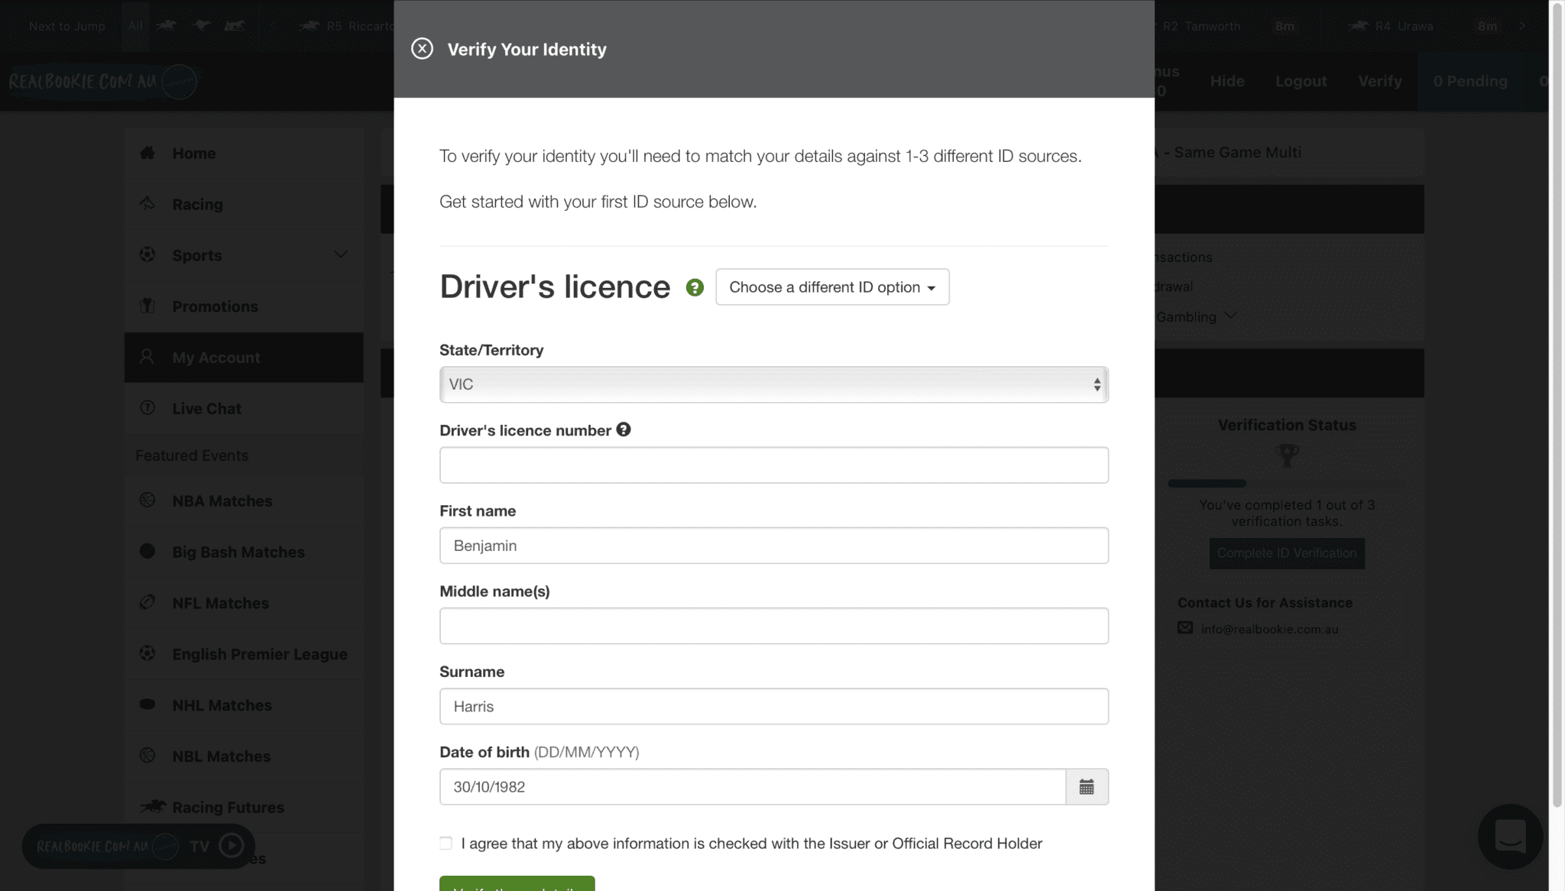Open Racing in sidebar menu
The height and width of the screenshot is (891, 1565).
pos(244,204)
